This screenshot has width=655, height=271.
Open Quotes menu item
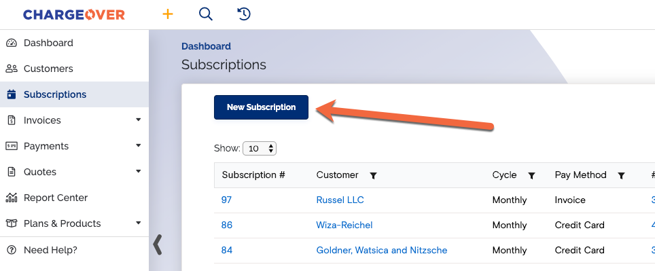tap(39, 172)
